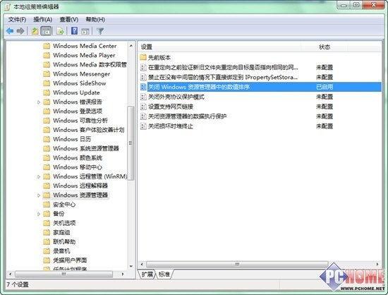
Task: Click folder icon beside 家庭组
Action: click(47, 232)
